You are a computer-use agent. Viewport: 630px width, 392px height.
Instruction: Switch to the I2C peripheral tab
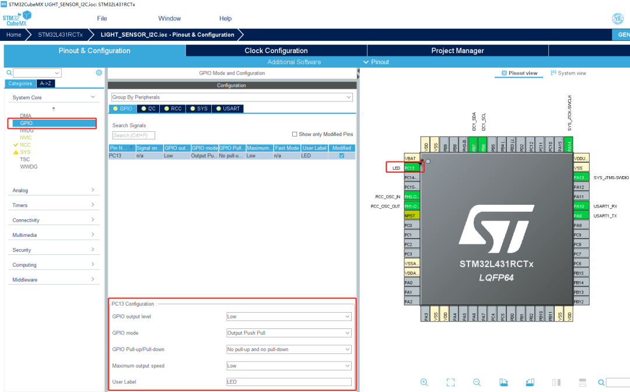coord(148,108)
